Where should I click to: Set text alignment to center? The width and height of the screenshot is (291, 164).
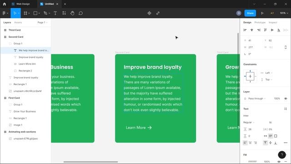250,143
